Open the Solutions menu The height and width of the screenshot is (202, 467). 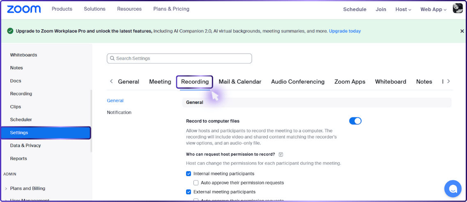pos(94,9)
